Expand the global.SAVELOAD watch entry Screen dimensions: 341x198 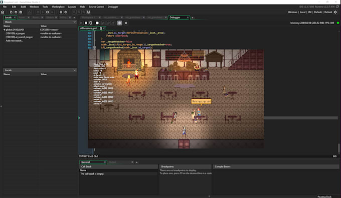click(x=4, y=30)
